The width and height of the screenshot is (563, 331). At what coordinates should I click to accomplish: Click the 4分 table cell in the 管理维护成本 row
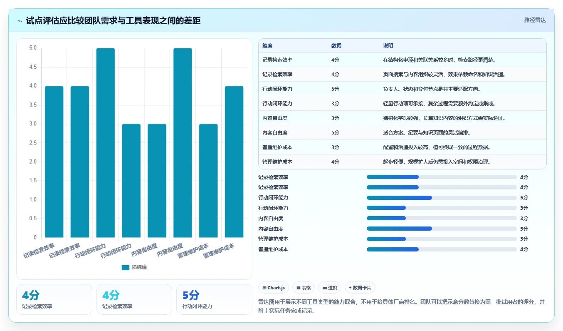pyautogui.click(x=335, y=162)
